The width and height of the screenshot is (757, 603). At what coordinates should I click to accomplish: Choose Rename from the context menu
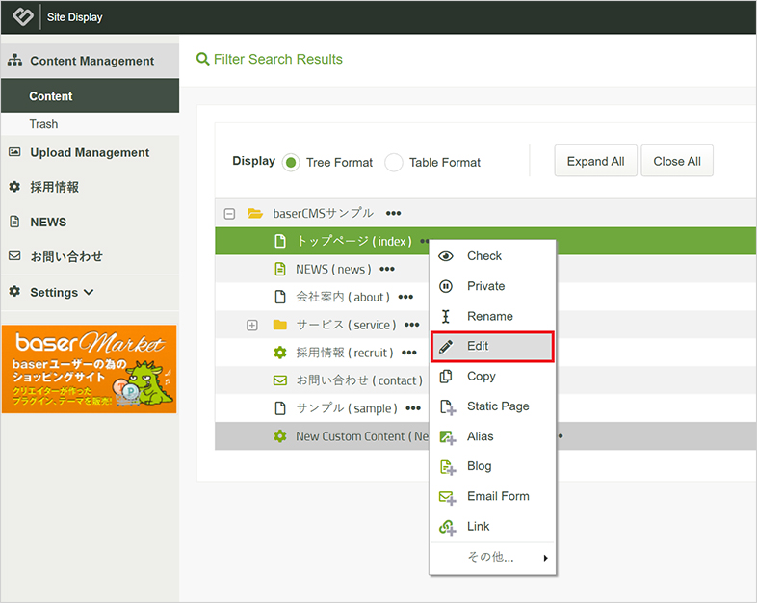click(489, 316)
